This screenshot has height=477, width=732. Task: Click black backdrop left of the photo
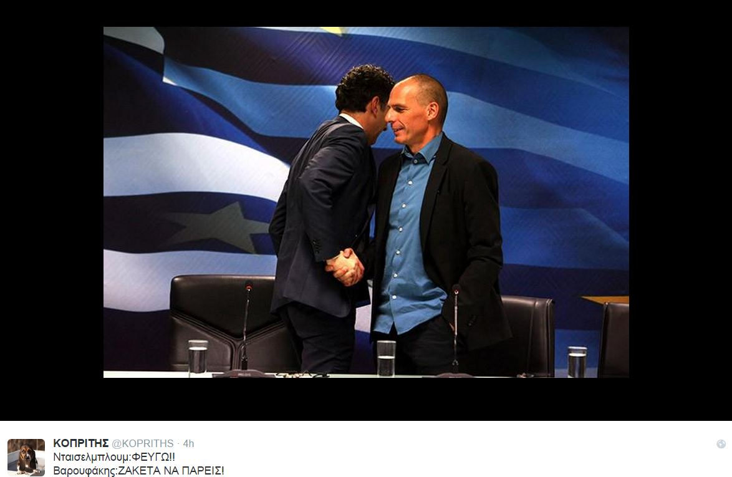51,210
